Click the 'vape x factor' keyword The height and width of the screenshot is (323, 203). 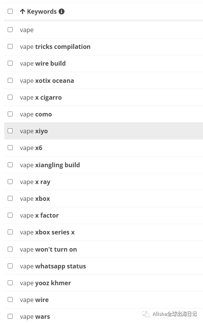point(39,215)
